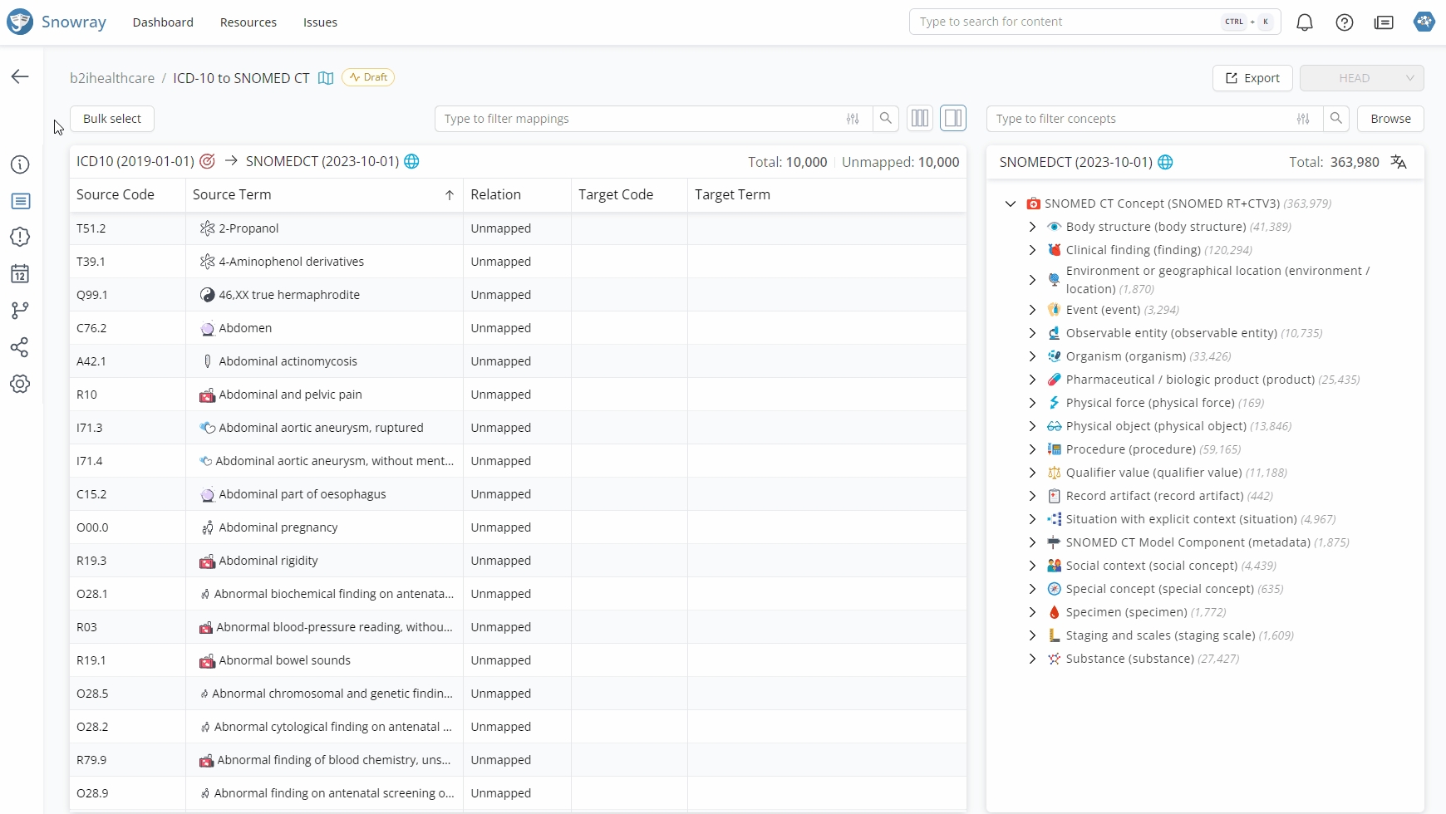Toggle the side panel layout view

tap(953, 119)
